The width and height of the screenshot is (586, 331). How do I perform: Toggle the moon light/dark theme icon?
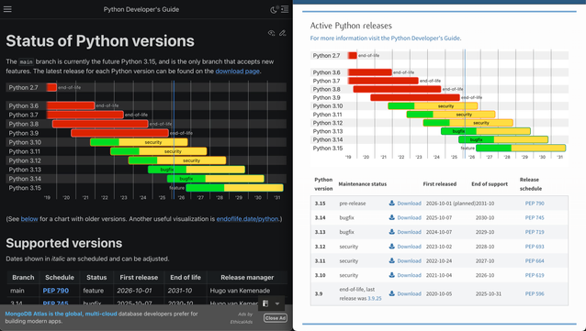[274, 10]
